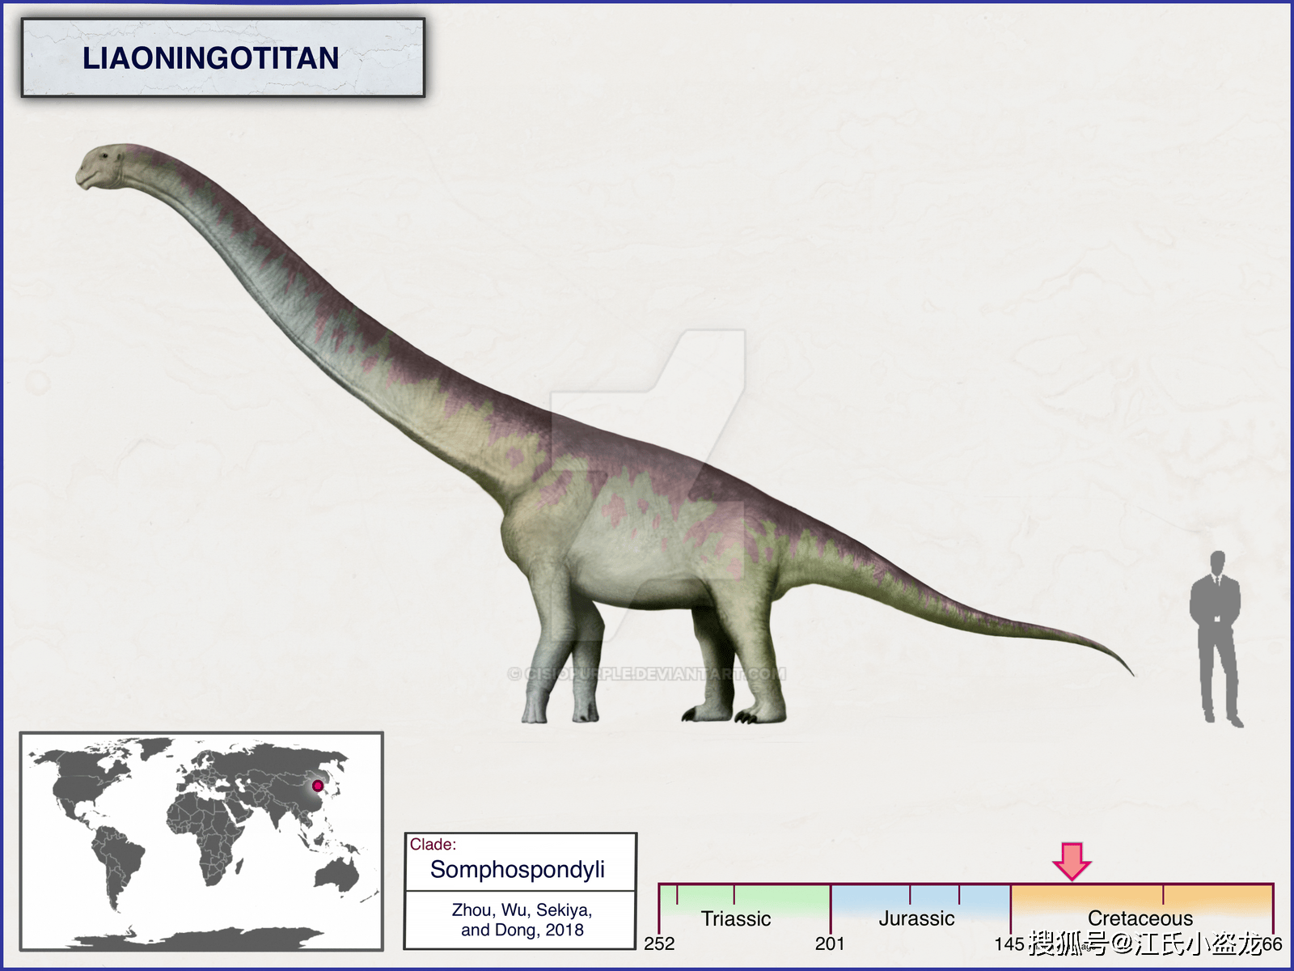Click the pink arrow above the timeline
The height and width of the screenshot is (971, 1294).
(x=1072, y=861)
